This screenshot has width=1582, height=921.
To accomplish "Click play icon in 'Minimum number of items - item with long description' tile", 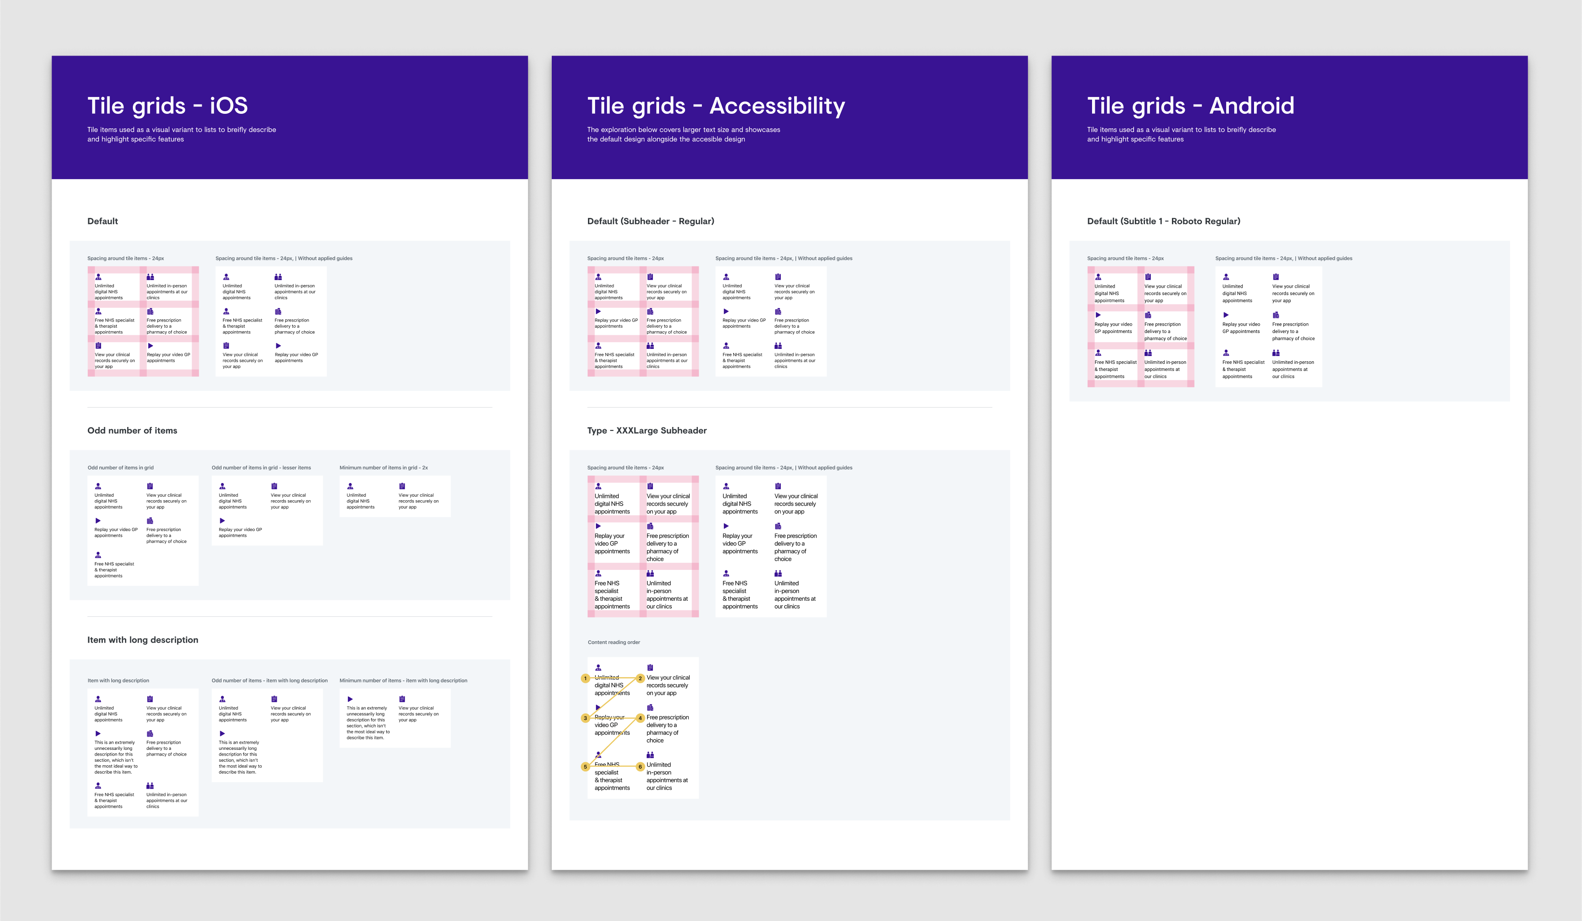I will [x=350, y=699].
